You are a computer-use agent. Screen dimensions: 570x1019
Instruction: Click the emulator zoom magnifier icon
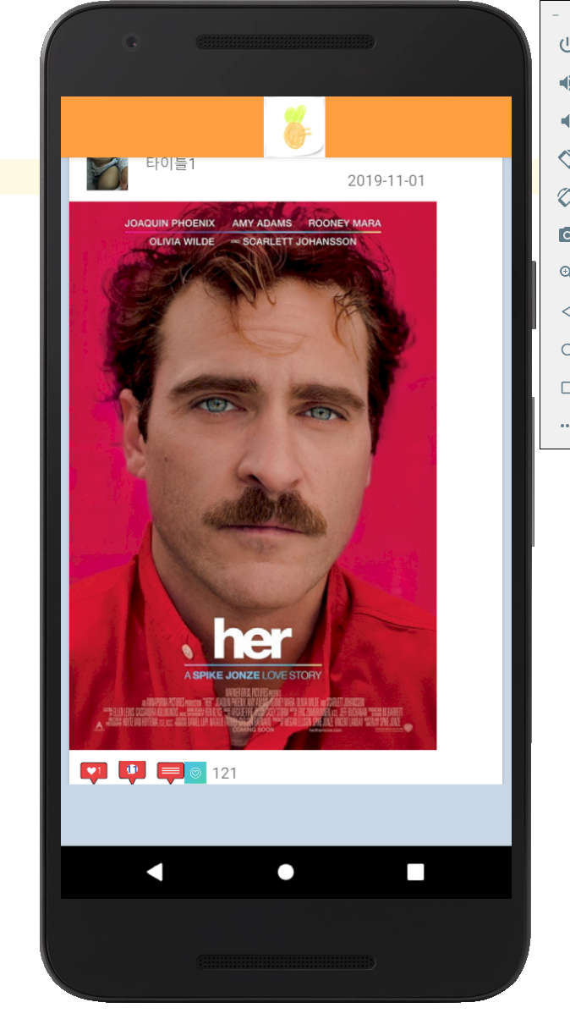pos(565,272)
